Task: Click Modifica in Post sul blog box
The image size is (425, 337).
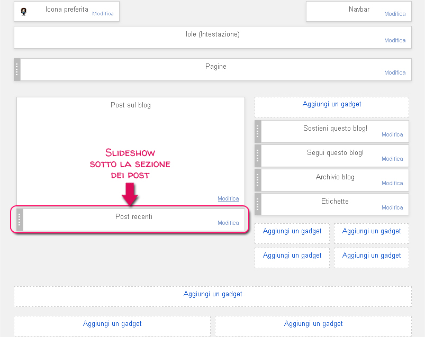Action: 228,198
